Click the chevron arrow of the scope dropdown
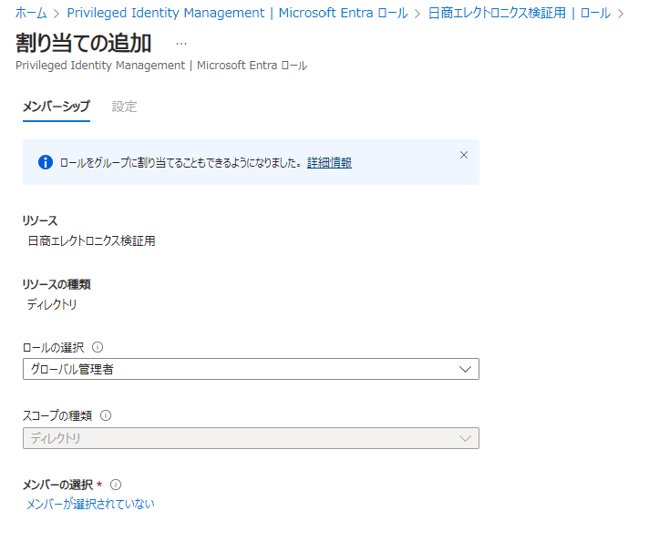The image size is (649, 552). tap(465, 438)
